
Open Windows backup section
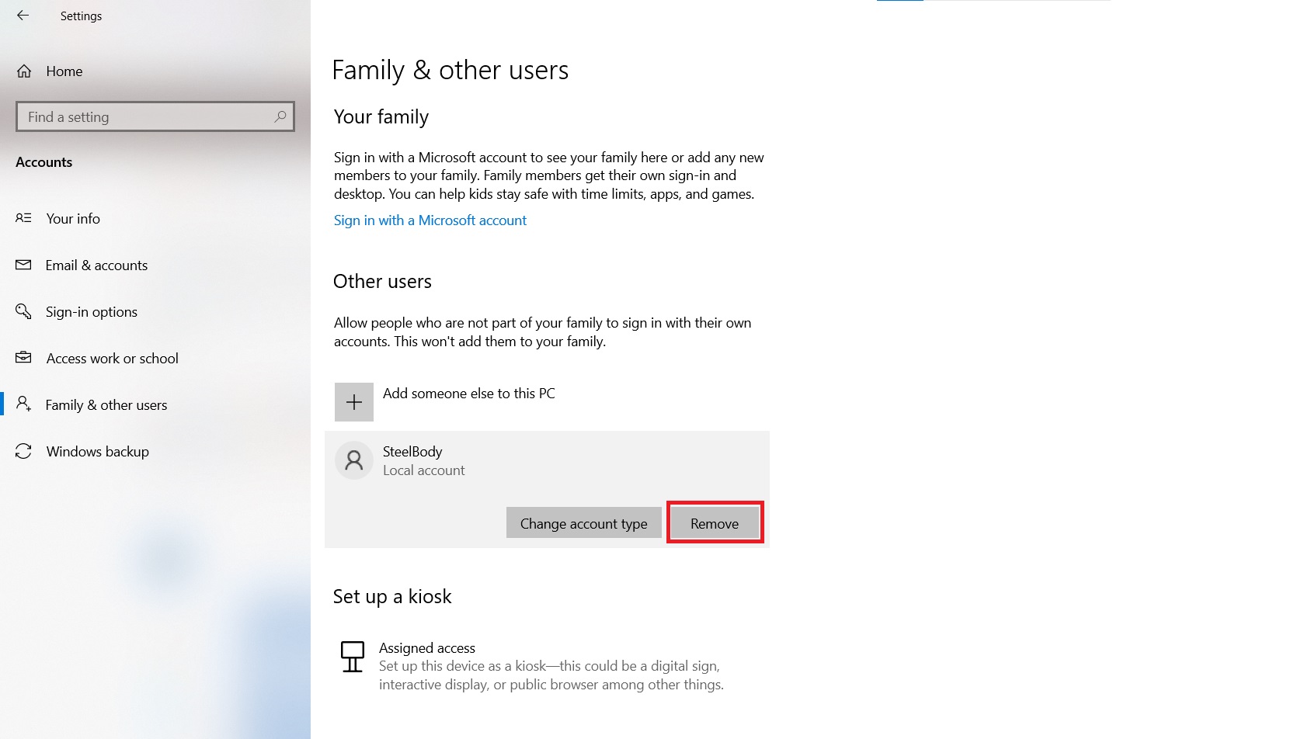pos(98,452)
